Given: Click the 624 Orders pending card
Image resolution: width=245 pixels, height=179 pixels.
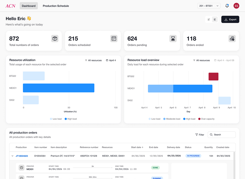Looking at the screenshot, I should point(152,41).
